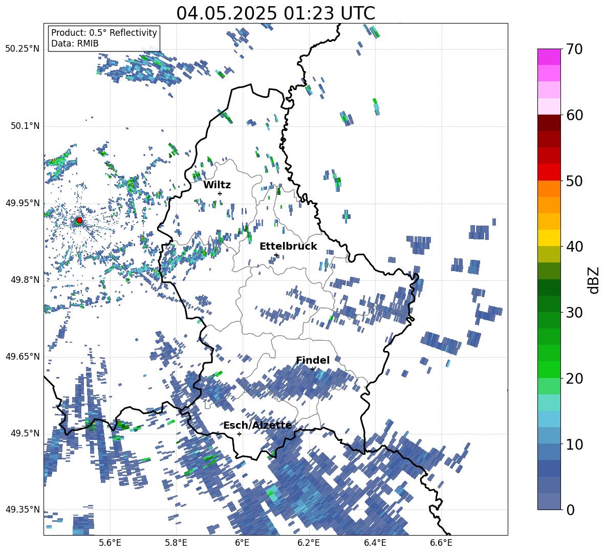The height and width of the screenshot is (553, 606).
Task: Click the Ettelbruck cross marker
Action: 276,255
